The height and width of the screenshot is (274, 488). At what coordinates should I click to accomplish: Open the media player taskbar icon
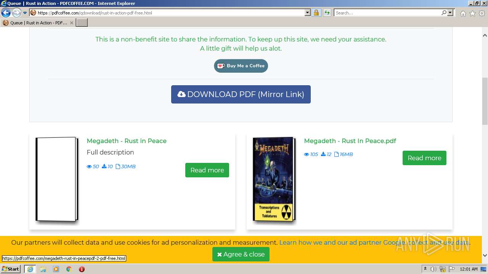pyautogui.click(x=56, y=269)
